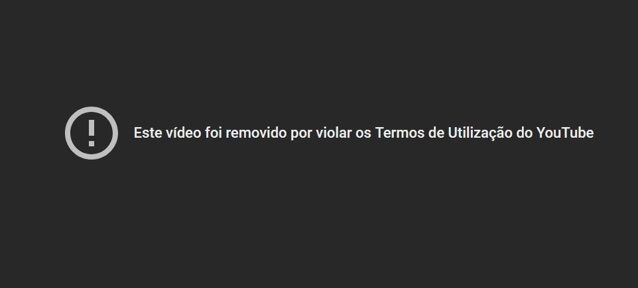This screenshot has height=288, width=638.
Task: Click the exclamation point inside the circle
Action: click(92, 133)
